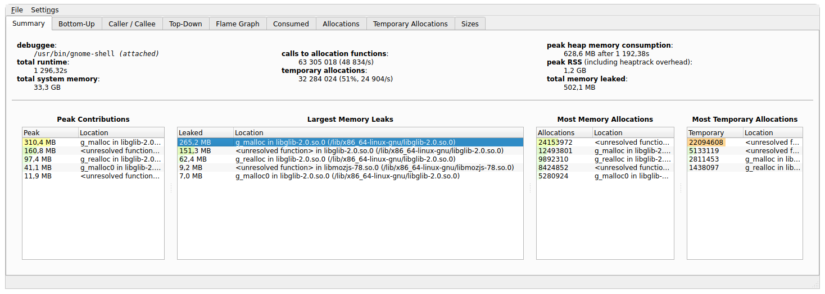Select the 310,4 MB peak row
Image resolution: width=825 pixels, height=294 pixels.
tap(93, 142)
